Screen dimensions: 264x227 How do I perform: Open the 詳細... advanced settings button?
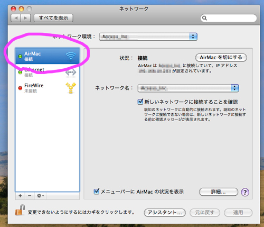tap(219, 192)
